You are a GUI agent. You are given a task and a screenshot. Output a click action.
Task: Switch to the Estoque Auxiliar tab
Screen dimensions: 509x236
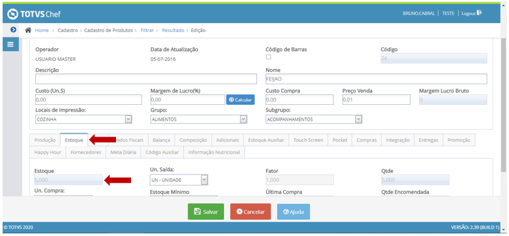tap(266, 140)
